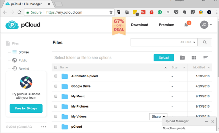The height and width of the screenshot is (133, 219).
Task: Check the Automatic Upload checkbox
Action: click(x=56, y=76)
